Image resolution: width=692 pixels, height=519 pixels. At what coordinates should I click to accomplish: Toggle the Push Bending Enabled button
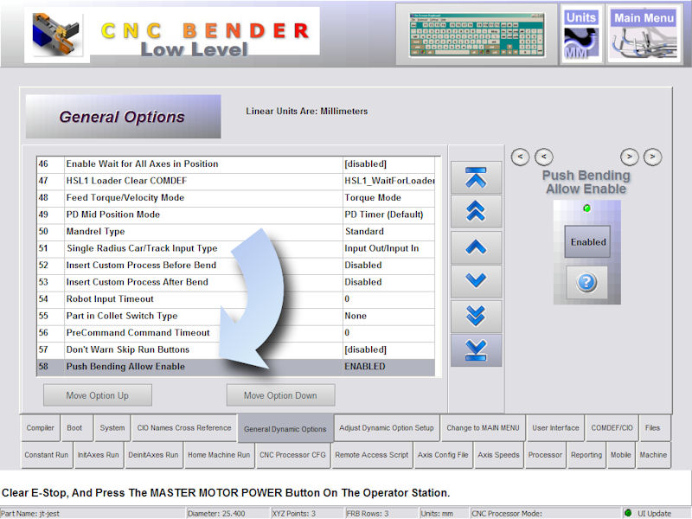pos(587,242)
